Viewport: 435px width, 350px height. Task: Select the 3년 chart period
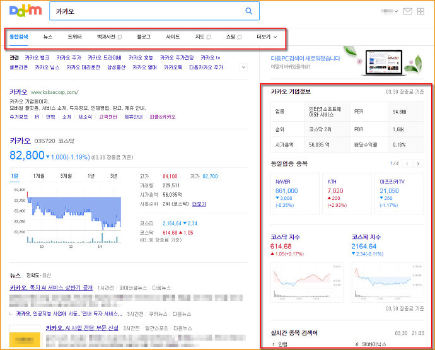pyautogui.click(x=113, y=176)
